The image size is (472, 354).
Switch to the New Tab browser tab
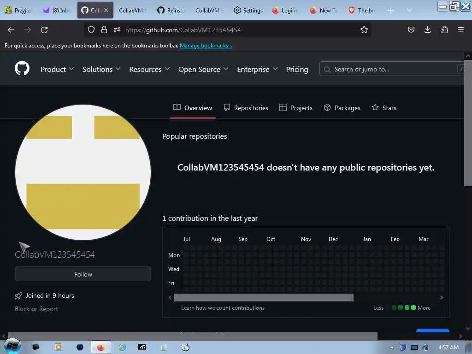point(324,10)
